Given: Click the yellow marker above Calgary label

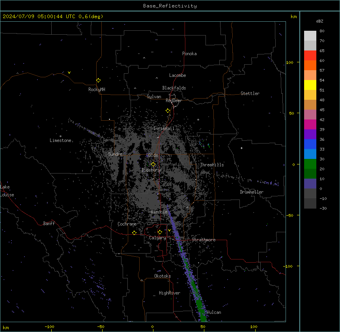Looking at the screenshot, I should (x=160, y=232).
